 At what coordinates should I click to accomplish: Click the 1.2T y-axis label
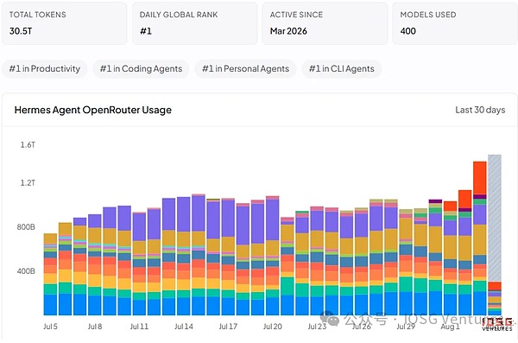click(x=28, y=183)
